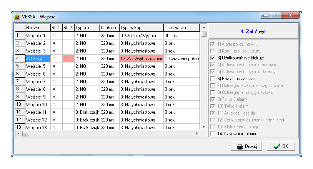Click the 'Nazwa' column header

[37, 28]
